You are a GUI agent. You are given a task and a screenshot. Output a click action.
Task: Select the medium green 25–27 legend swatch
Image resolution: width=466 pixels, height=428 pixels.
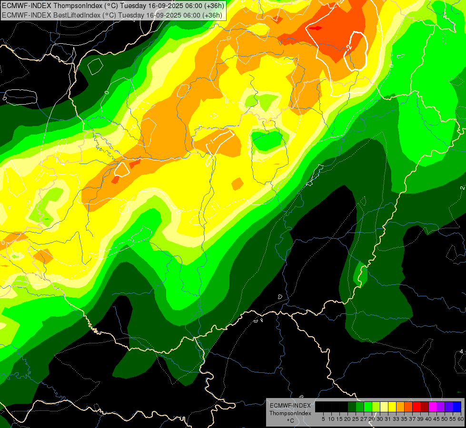pyautogui.click(x=360, y=407)
